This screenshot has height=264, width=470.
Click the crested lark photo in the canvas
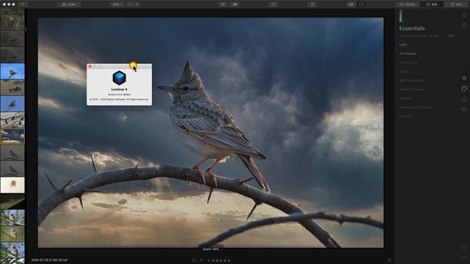[211, 132]
